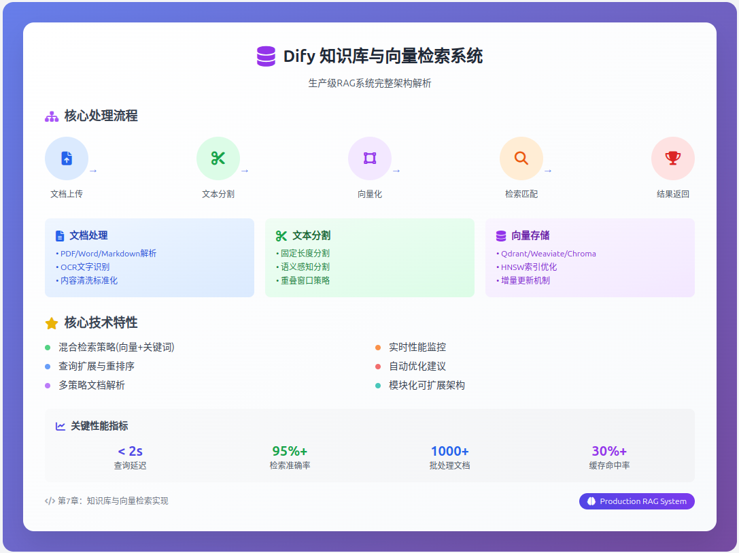Screen dimensions: 739x553
Task: Click 混合检索策略(向量+关键词) feature text
Action: point(116,348)
